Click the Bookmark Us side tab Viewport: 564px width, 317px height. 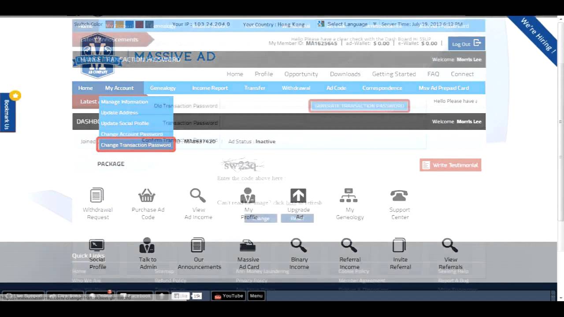tap(7, 112)
